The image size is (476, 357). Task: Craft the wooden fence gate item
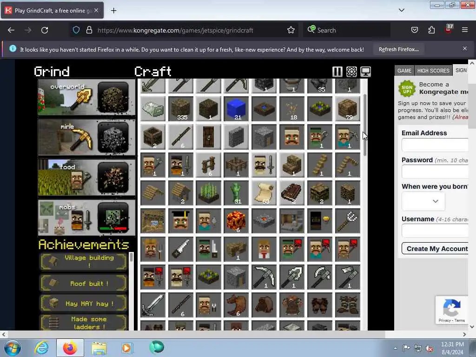209,165
